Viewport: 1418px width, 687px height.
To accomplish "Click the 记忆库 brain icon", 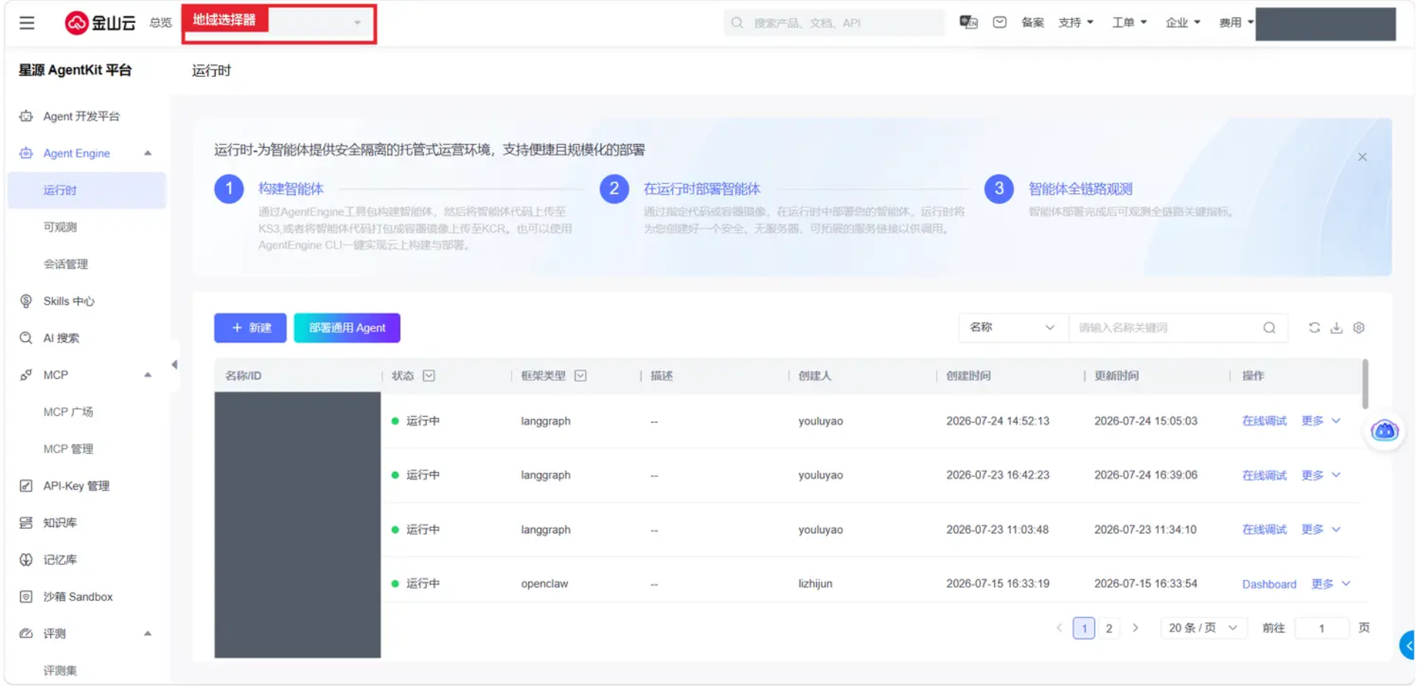I will point(26,559).
